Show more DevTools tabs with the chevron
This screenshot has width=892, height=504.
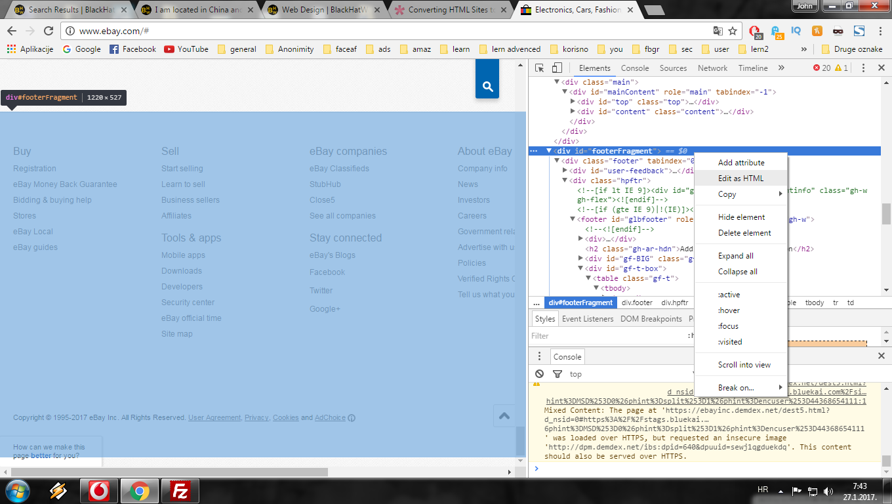(781, 68)
